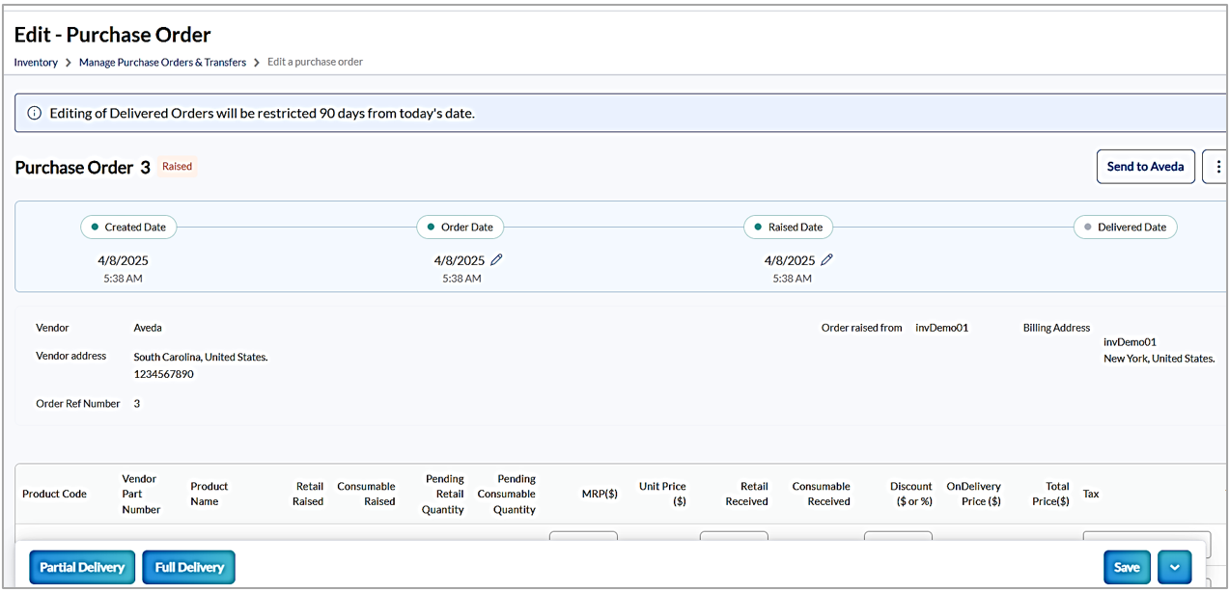The height and width of the screenshot is (590, 1229).
Task: Click the OnDelivery Price ($) column header
Action: tap(973, 494)
